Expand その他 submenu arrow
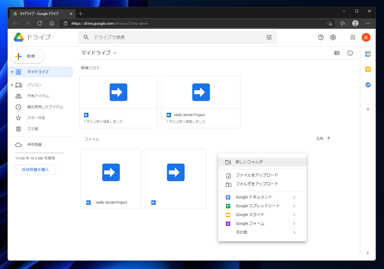Viewport: 384px width, 269px height. (x=294, y=232)
